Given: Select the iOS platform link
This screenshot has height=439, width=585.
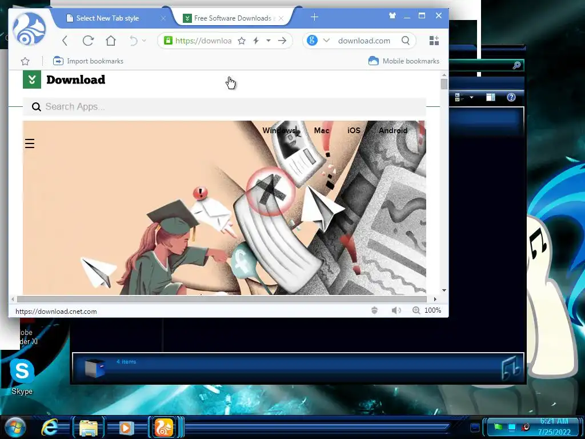Looking at the screenshot, I should [x=354, y=130].
